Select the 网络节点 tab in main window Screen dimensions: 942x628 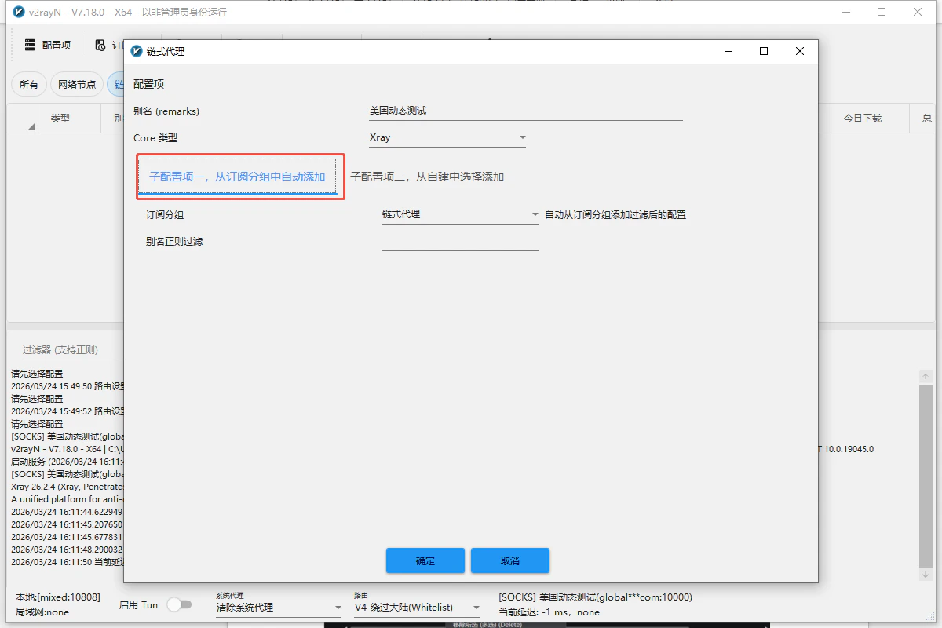(x=77, y=85)
